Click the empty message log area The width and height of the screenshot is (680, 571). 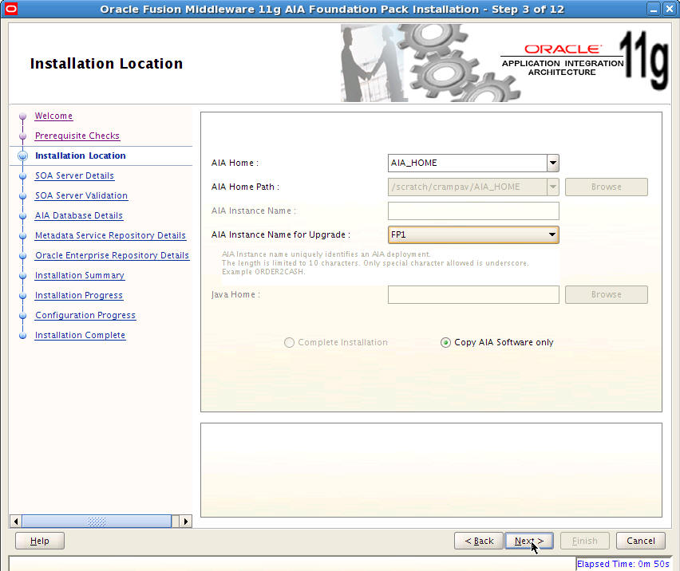[431, 470]
